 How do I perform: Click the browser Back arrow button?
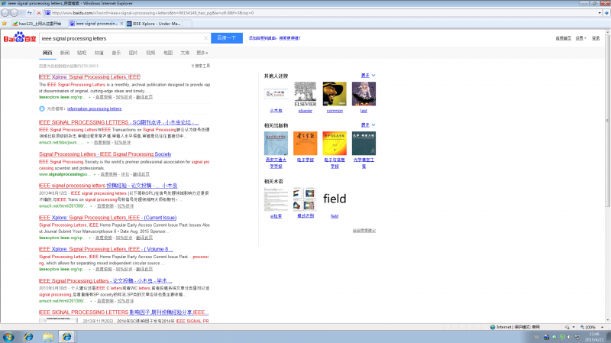click(5, 12)
